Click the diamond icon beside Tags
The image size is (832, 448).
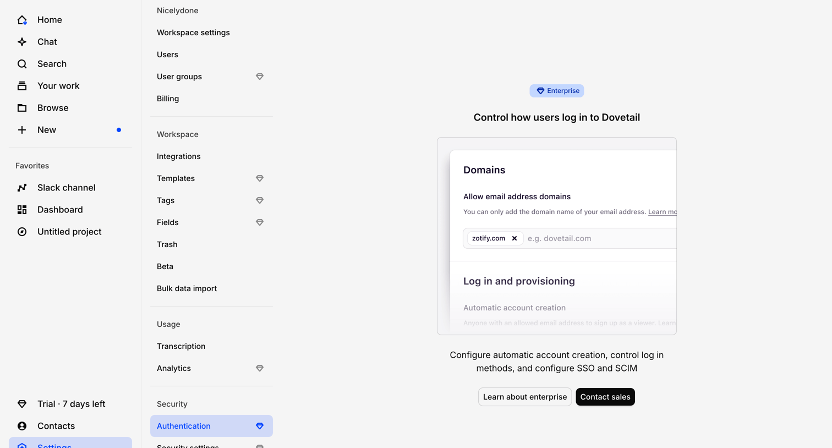[260, 200]
